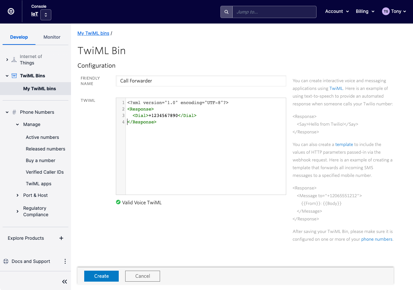The height and width of the screenshot is (290, 413).
Task: Click inside the Friendly Name field
Action: [201, 81]
